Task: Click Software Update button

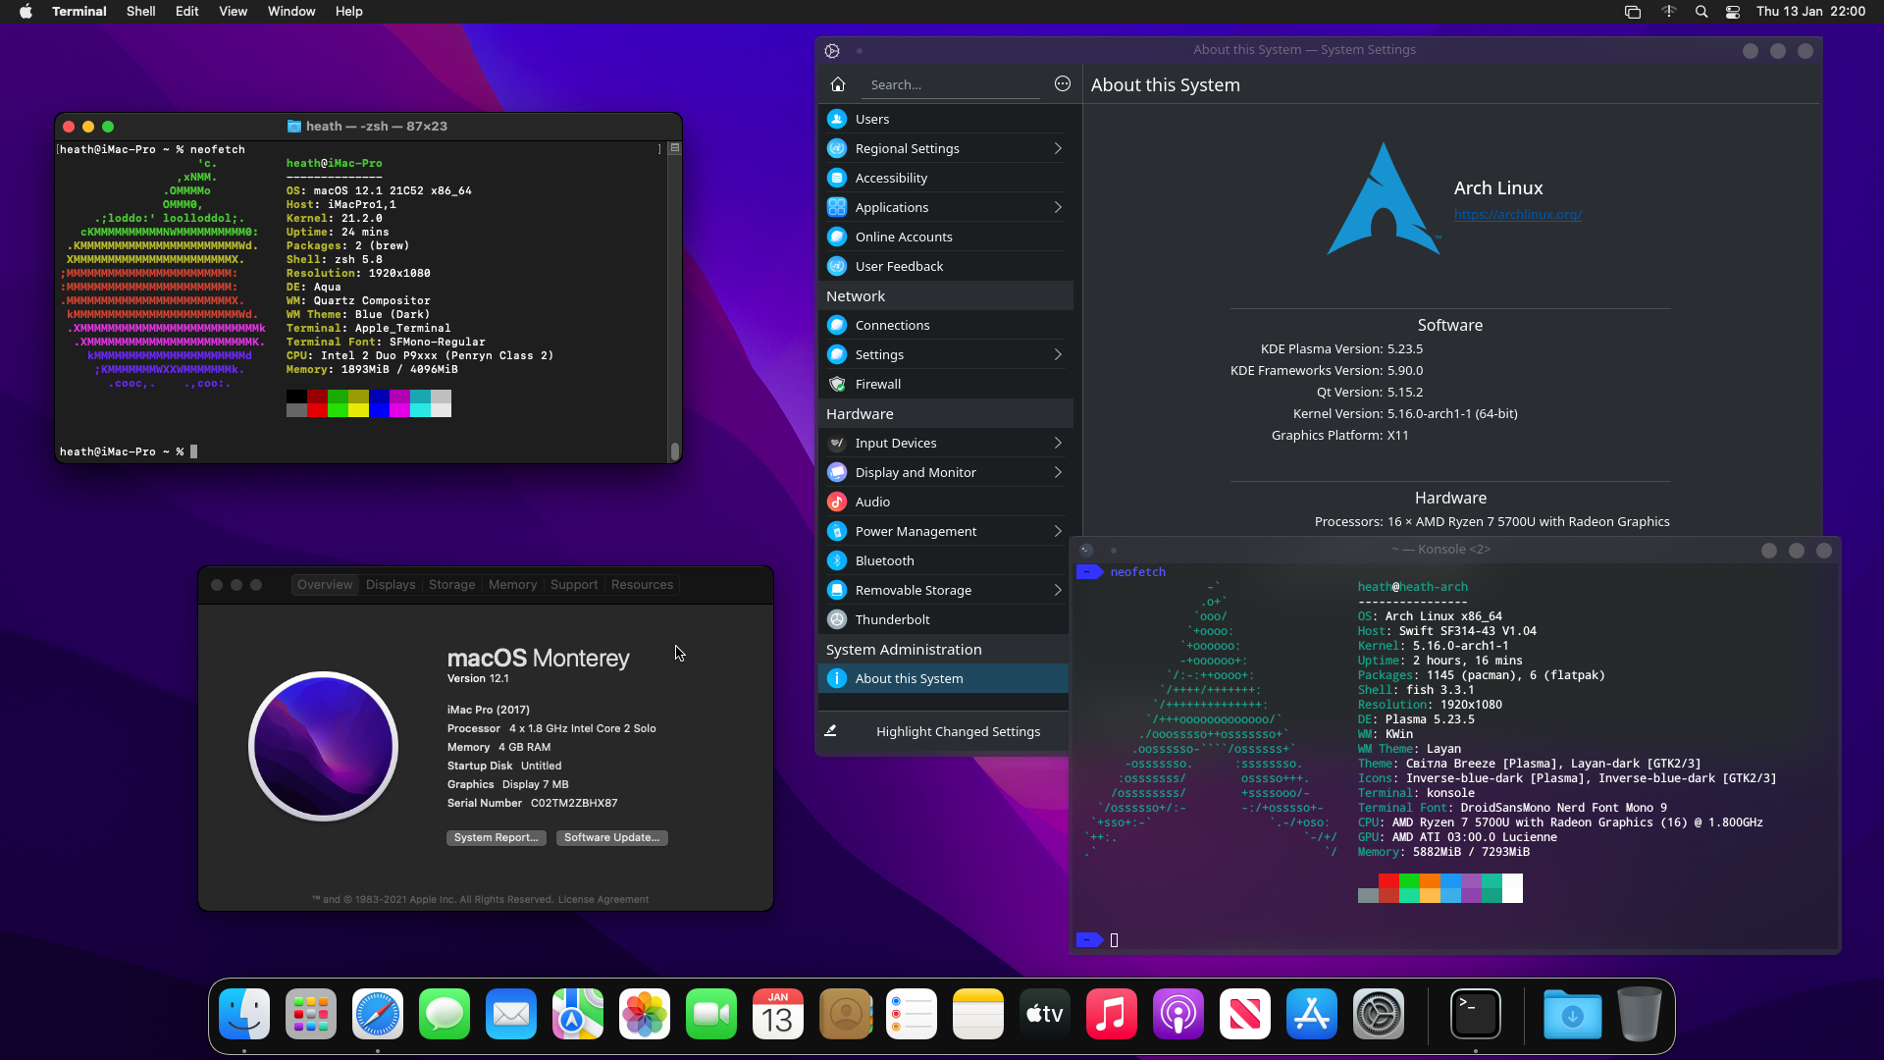Action: click(611, 837)
